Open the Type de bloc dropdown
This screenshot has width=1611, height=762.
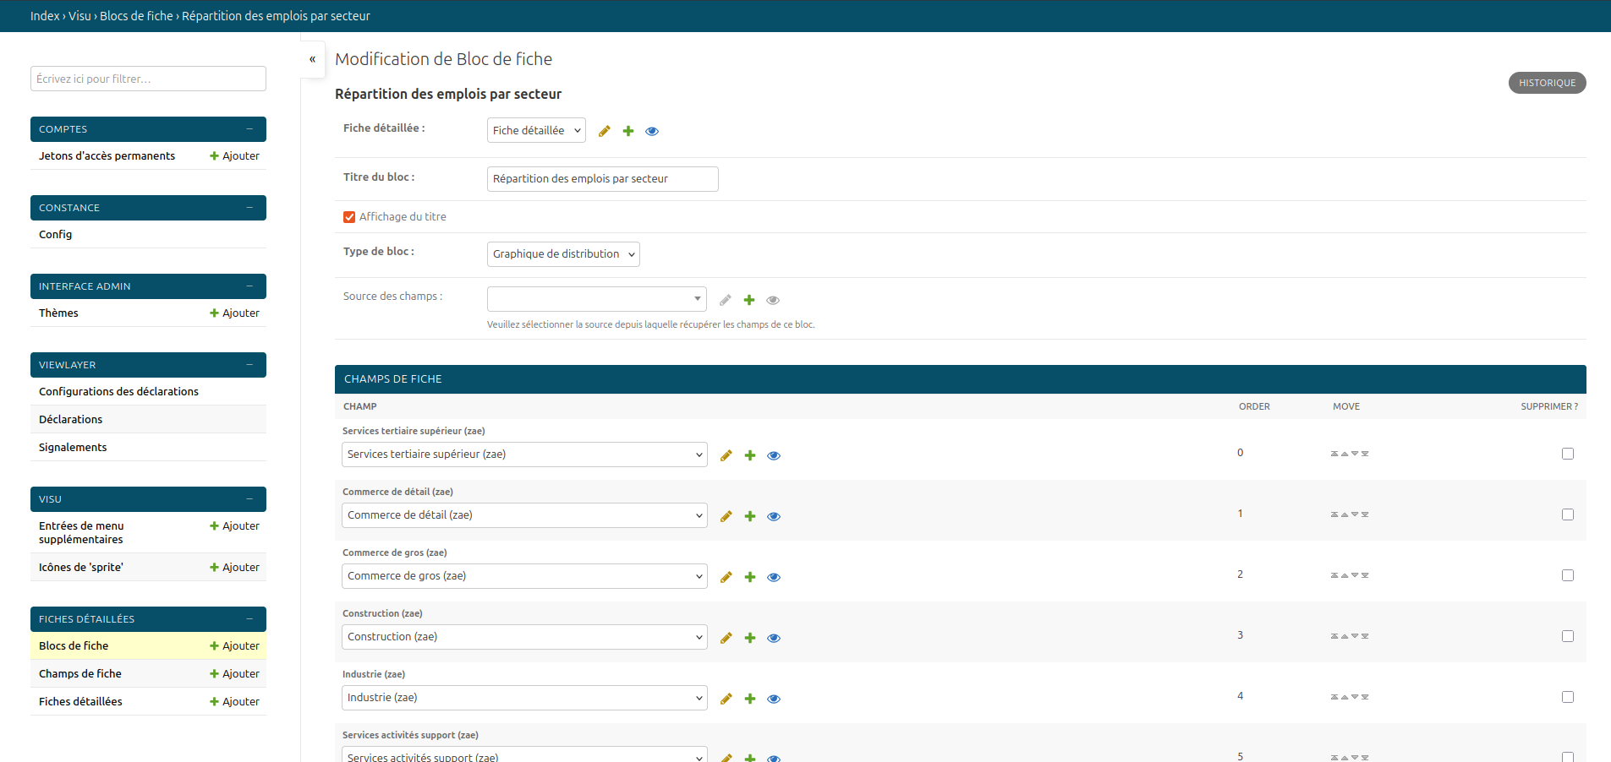coord(563,254)
